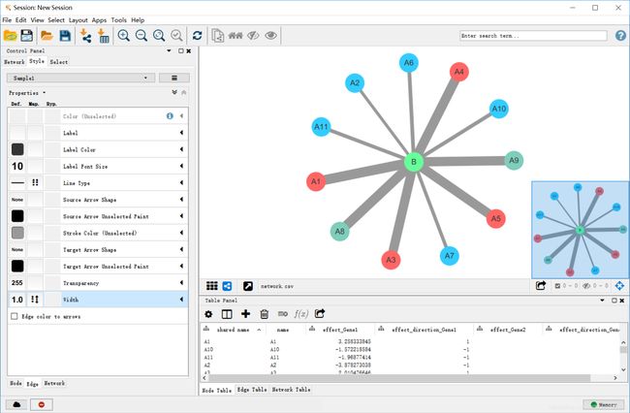Expand the Label Color property row
The height and width of the screenshot is (413, 630).
(181, 149)
